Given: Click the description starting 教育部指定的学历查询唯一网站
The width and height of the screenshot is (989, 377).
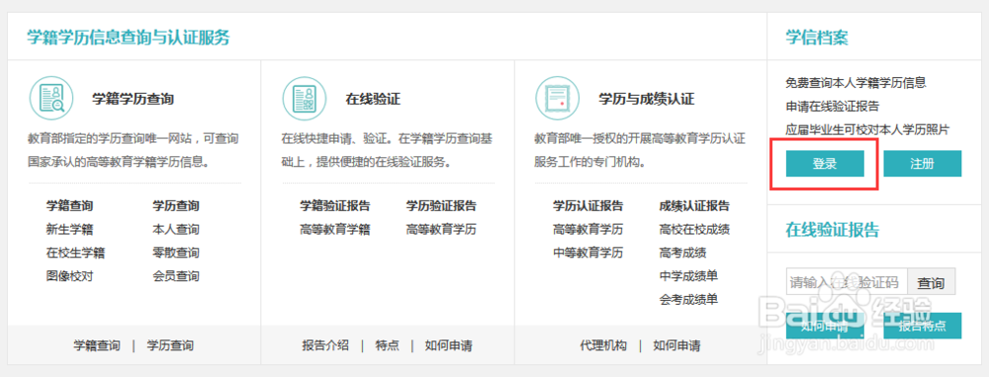Looking at the screenshot, I should [134, 150].
